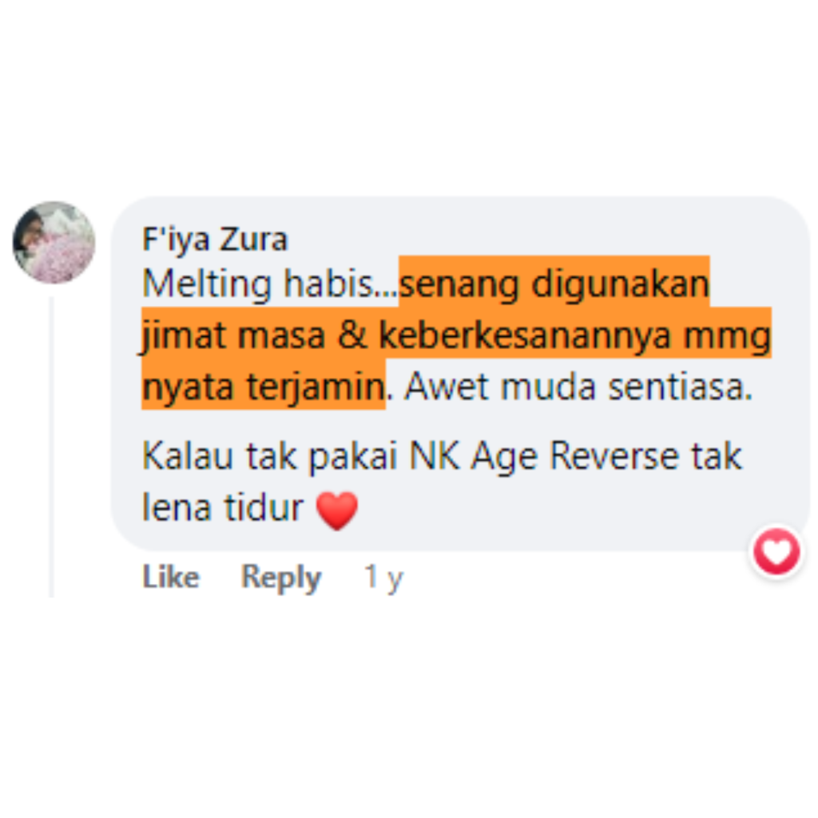Click the word 'Kalau' starting second paragraph
This screenshot has height=818, width=818.
pyautogui.click(x=188, y=456)
